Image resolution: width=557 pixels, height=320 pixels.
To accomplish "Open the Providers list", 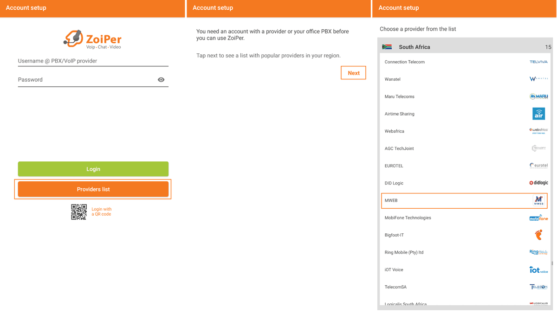I will [93, 189].
